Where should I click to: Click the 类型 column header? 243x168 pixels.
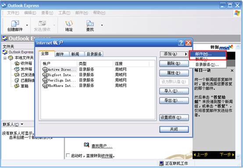click(x=95, y=64)
